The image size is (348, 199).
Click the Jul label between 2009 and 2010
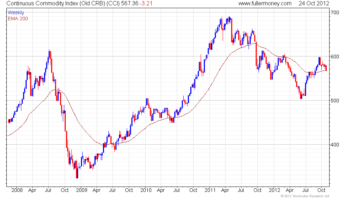[x=112, y=190]
